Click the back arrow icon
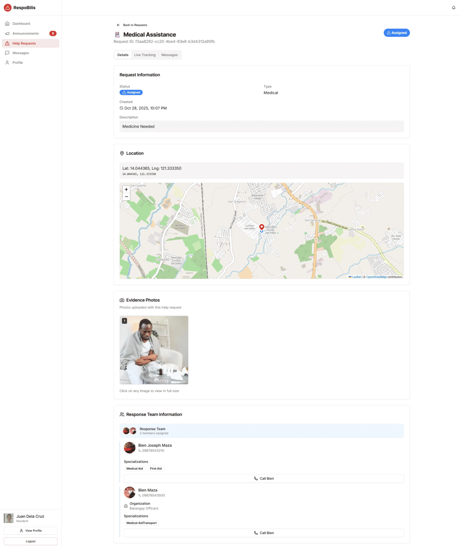This screenshot has width=462, height=549. [x=118, y=25]
